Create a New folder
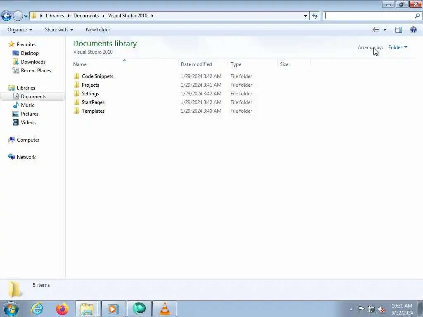 [x=98, y=30]
